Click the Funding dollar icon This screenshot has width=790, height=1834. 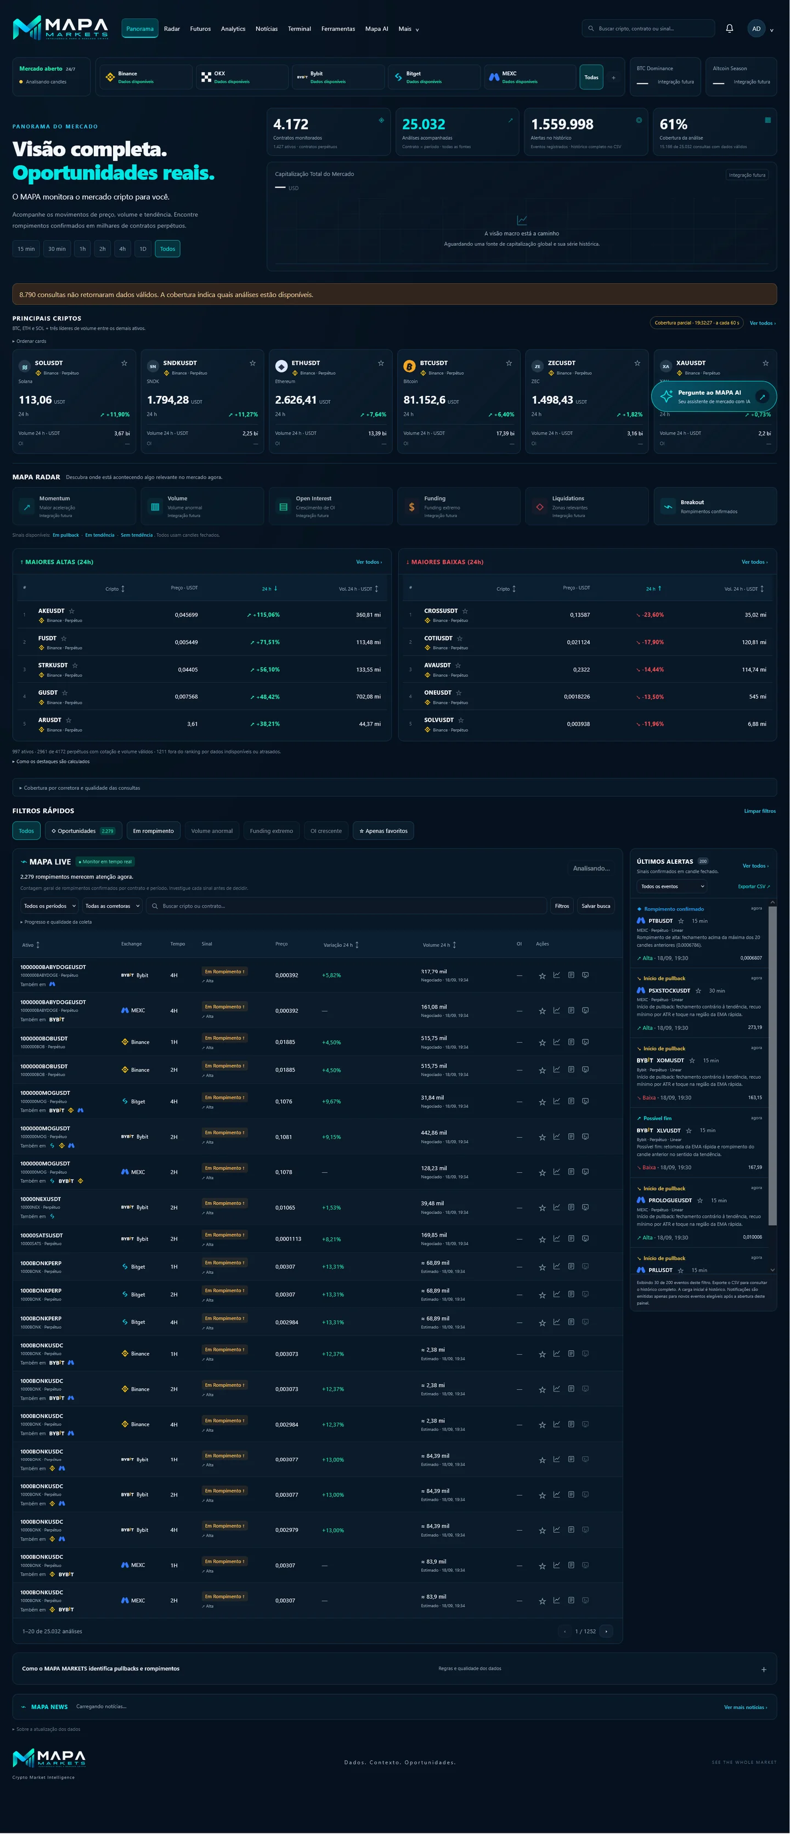coord(412,507)
